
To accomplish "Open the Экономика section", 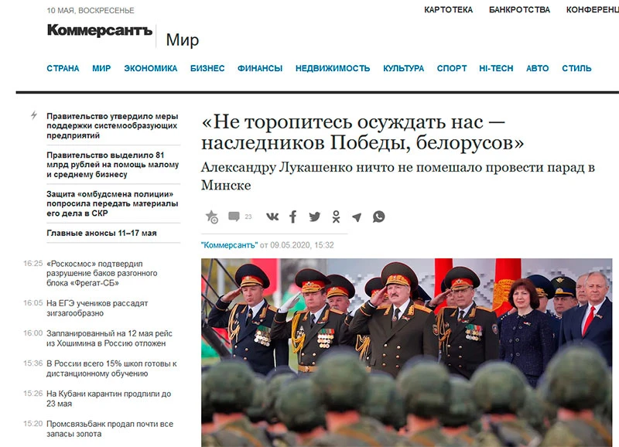I will click(x=150, y=68).
